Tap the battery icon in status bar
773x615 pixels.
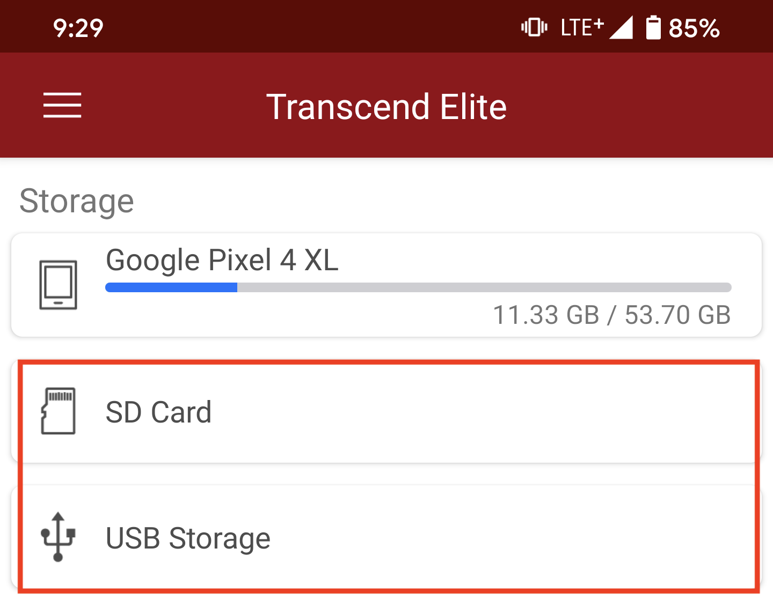pos(653,27)
